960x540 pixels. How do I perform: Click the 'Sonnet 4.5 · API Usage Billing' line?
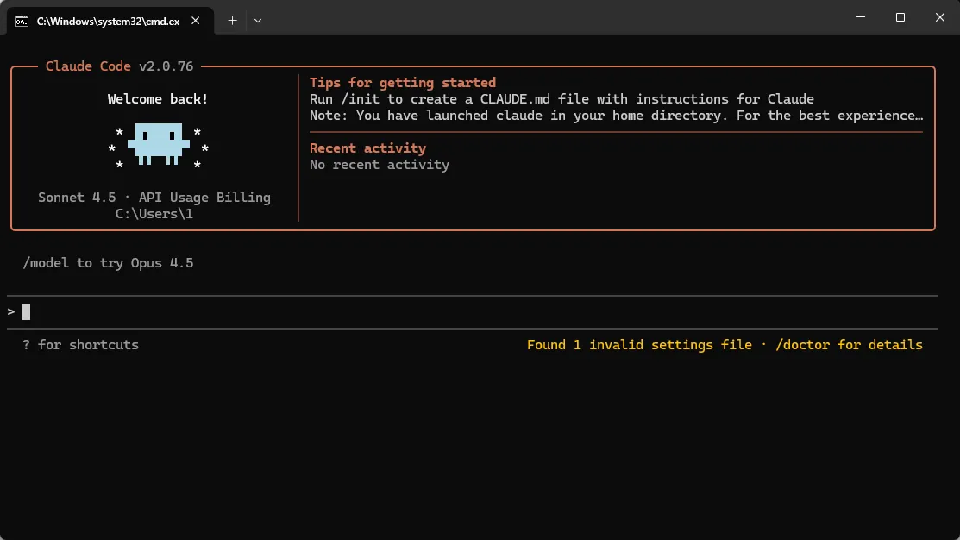[154, 198]
